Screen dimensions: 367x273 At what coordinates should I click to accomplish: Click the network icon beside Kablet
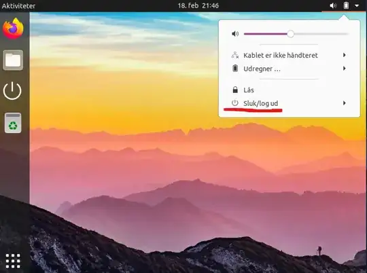coord(235,55)
